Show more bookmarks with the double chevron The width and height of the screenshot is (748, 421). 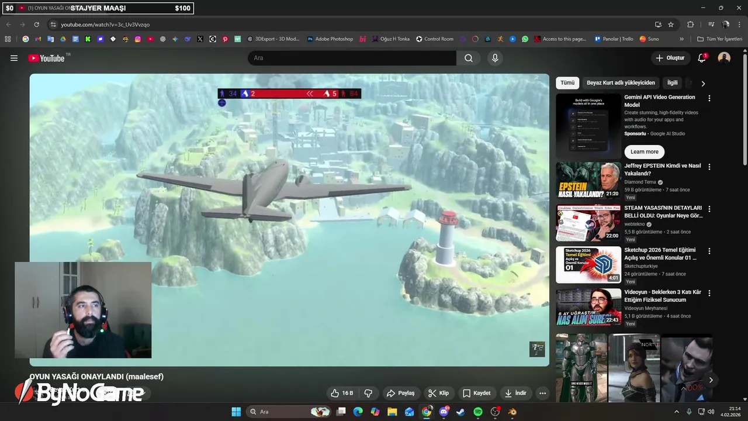[x=681, y=39]
